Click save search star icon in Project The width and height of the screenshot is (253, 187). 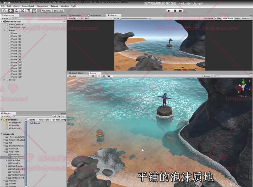point(63,116)
